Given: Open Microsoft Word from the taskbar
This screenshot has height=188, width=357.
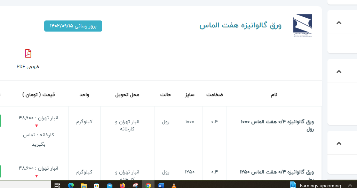Looking at the screenshot, I should pyautogui.click(x=161, y=185).
